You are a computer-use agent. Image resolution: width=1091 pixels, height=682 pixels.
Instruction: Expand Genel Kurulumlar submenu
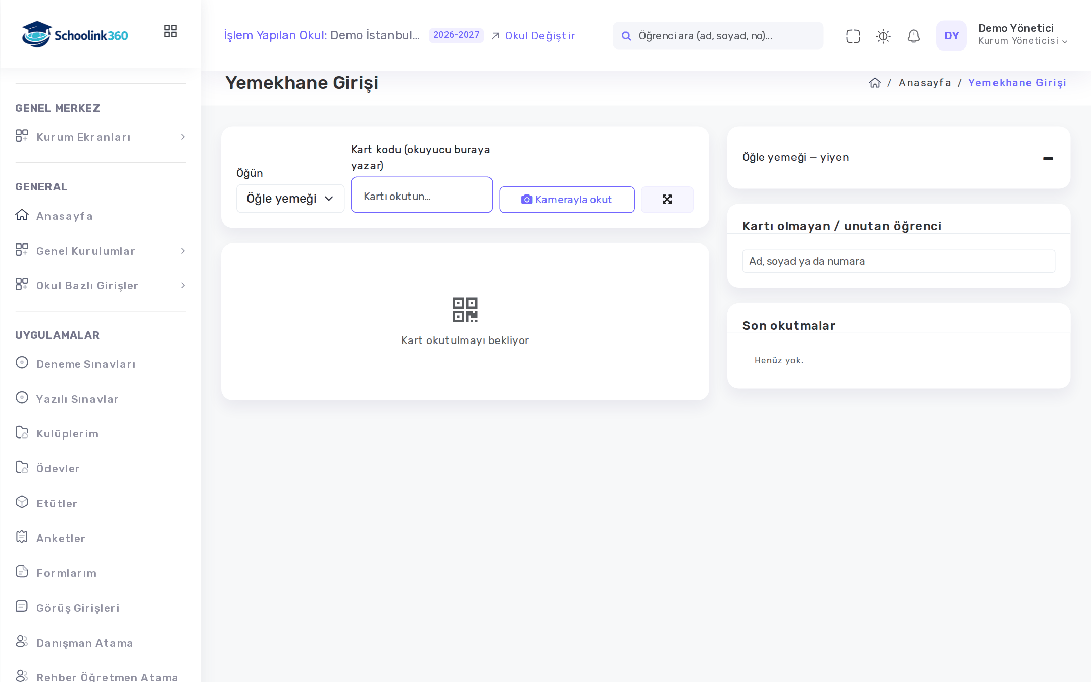coord(101,251)
